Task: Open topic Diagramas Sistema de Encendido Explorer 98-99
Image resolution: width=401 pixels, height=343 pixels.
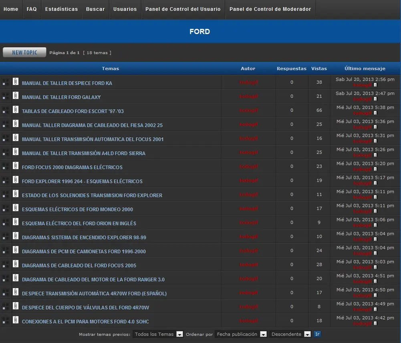Action: pyautogui.click(x=84, y=237)
